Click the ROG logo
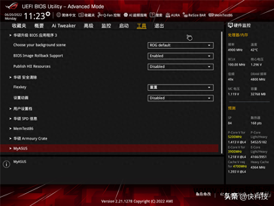 point(12,6)
